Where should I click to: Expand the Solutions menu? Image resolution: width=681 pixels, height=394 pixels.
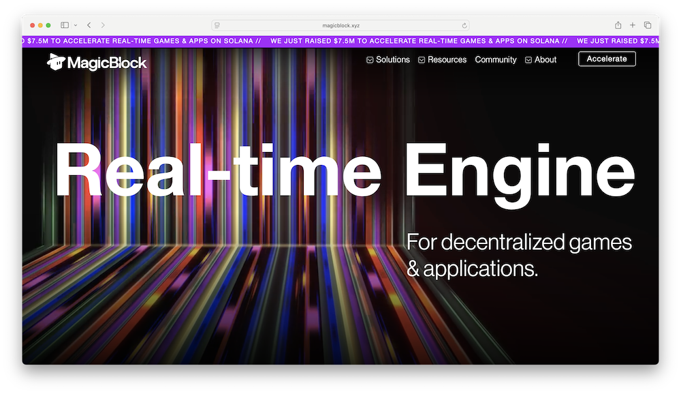[x=388, y=59]
